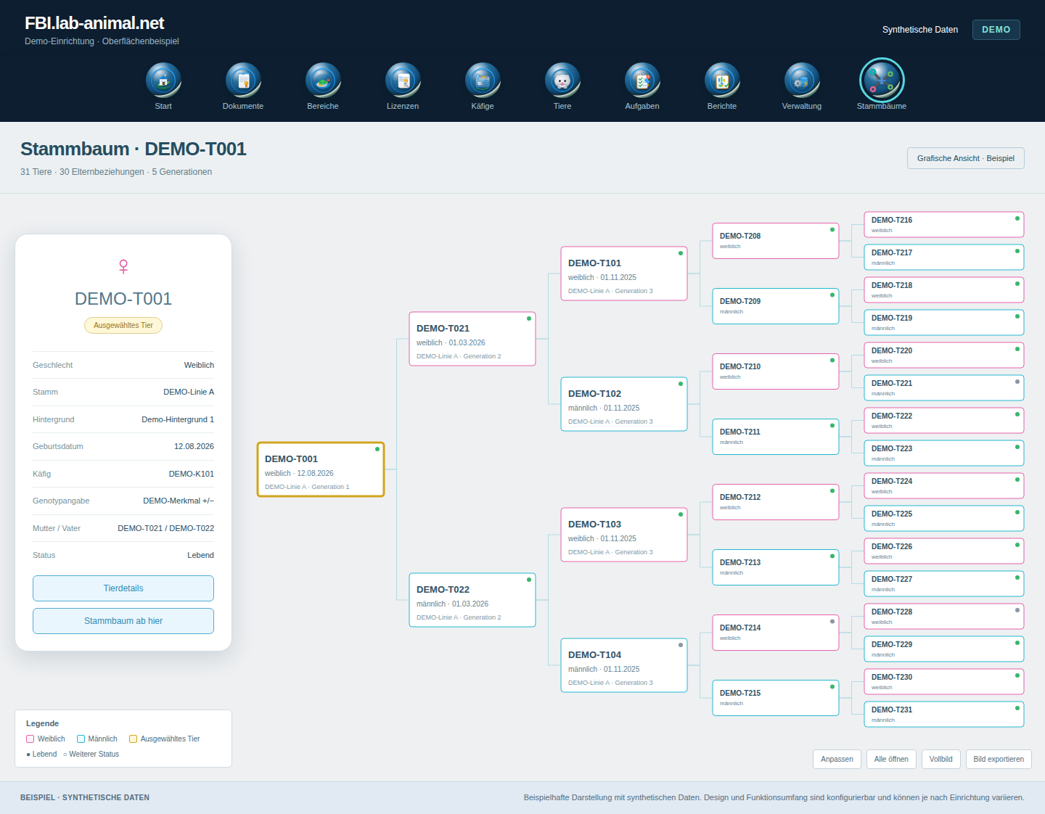Screen dimensions: 1045x814
Task: Select the DEMO-T022 father node
Action: pyautogui.click(x=472, y=600)
